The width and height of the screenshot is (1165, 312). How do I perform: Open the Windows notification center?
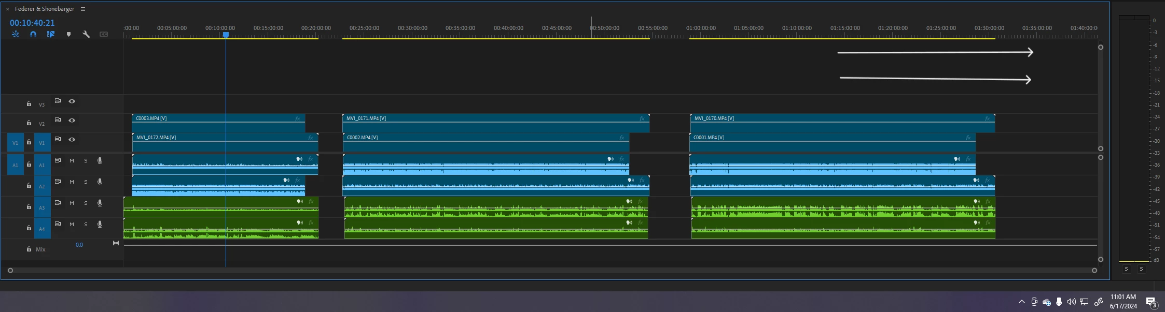point(1152,302)
